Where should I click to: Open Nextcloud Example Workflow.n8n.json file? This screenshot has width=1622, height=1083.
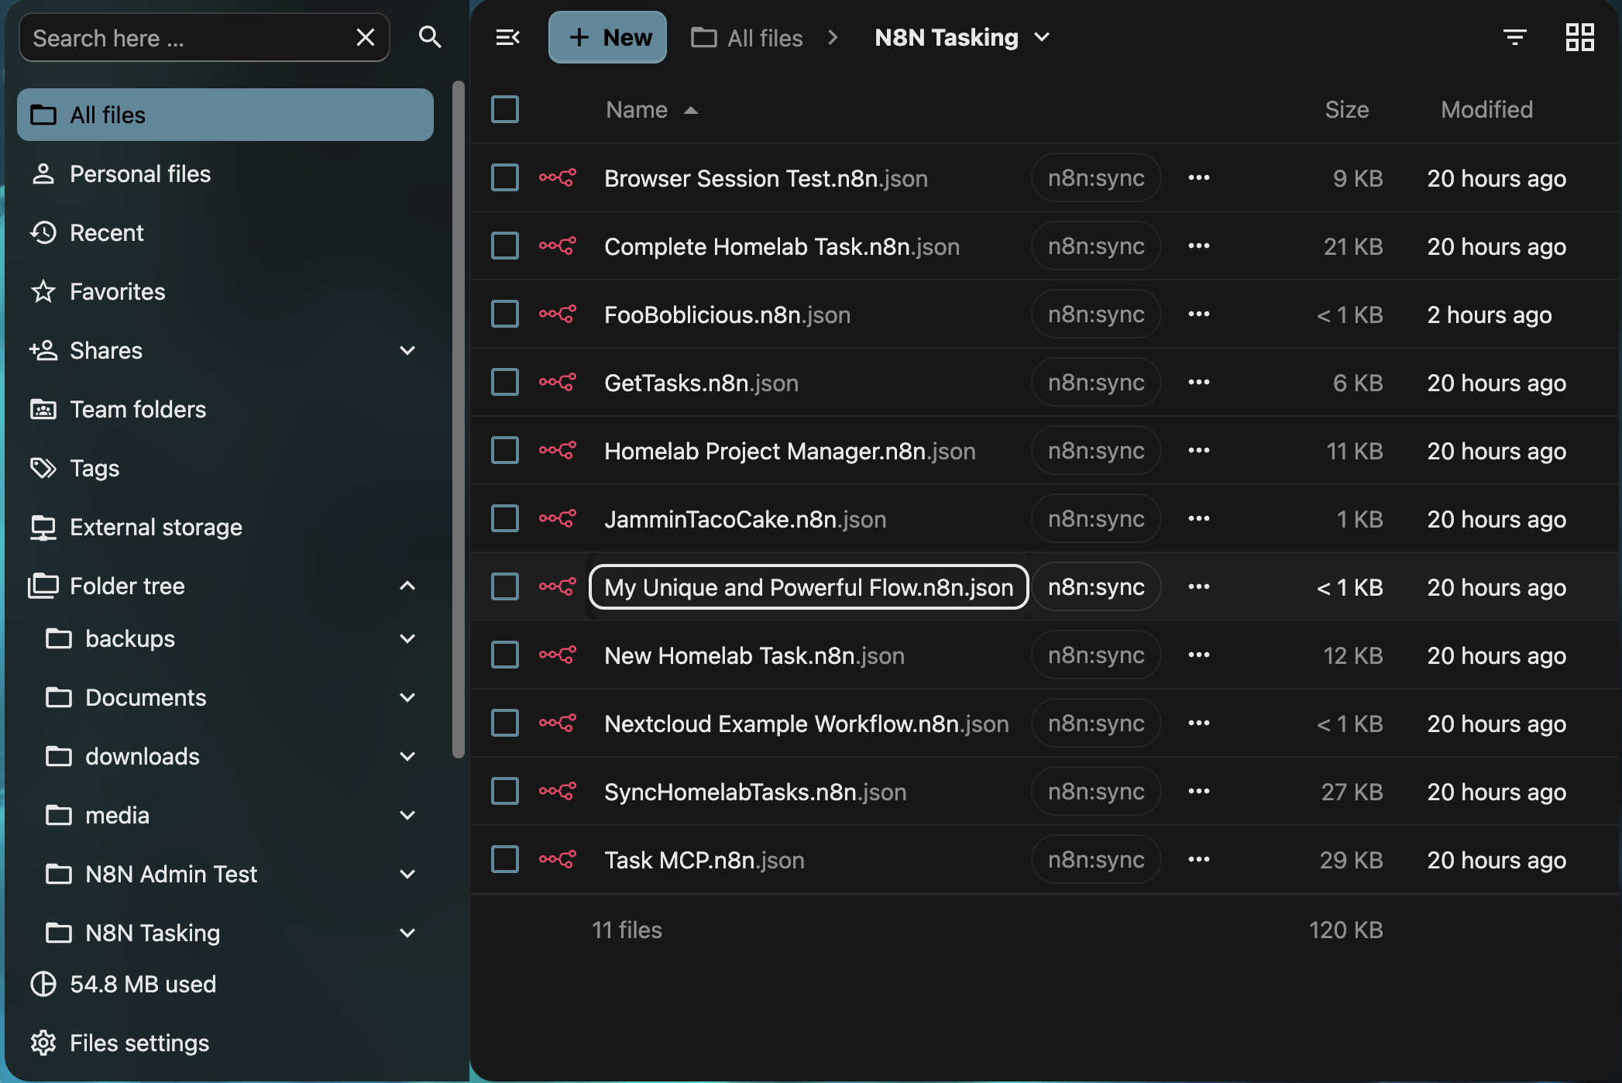[806, 724]
